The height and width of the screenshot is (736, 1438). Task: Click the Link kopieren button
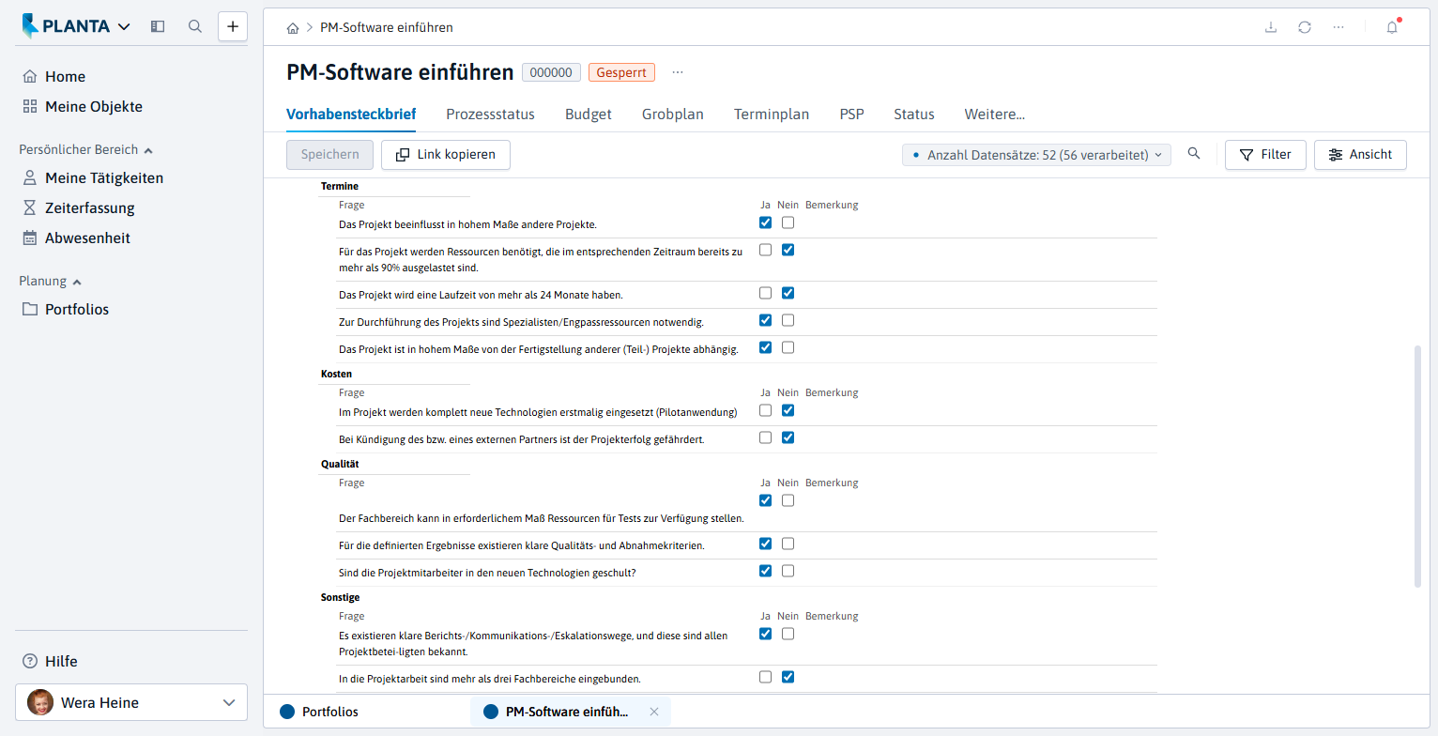(x=446, y=155)
